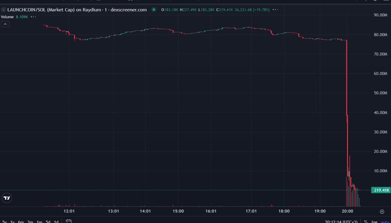Toggle percent scale mode
The image size is (391, 223).
tap(366, 221)
